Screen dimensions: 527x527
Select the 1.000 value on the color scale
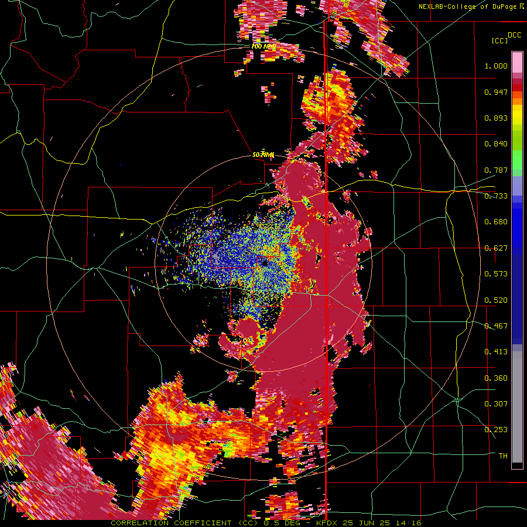click(x=496, y=66)
